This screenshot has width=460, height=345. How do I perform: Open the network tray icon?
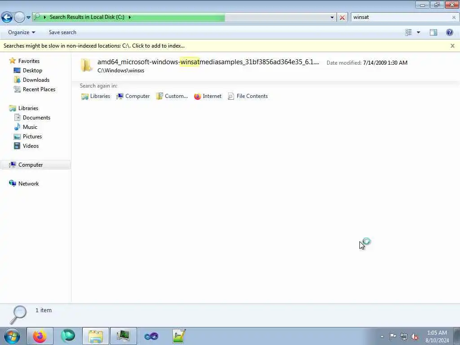pos(404,337)
